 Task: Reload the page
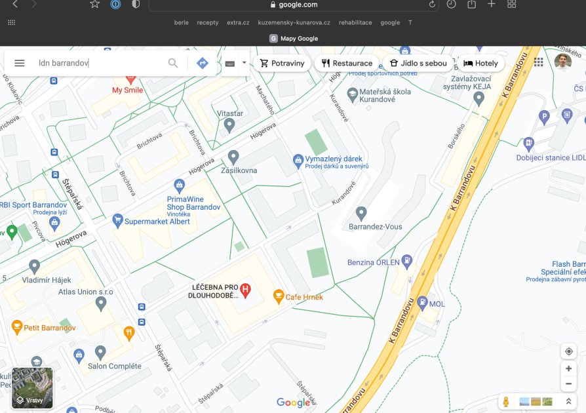pyautogui.click(x=432, y=5)
